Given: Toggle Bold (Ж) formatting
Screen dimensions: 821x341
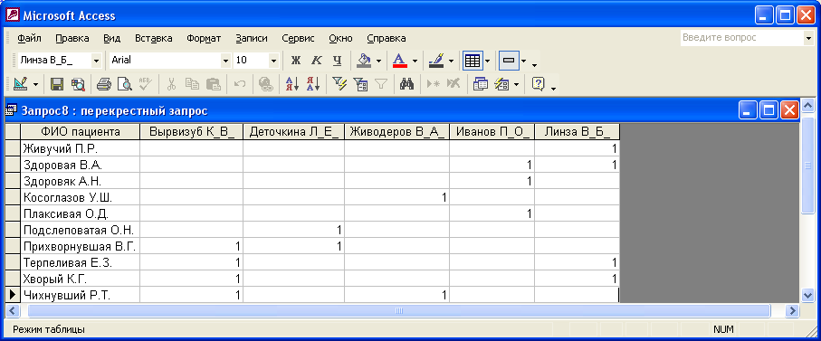Looking at the screenshot, I should tap(296, 61).
